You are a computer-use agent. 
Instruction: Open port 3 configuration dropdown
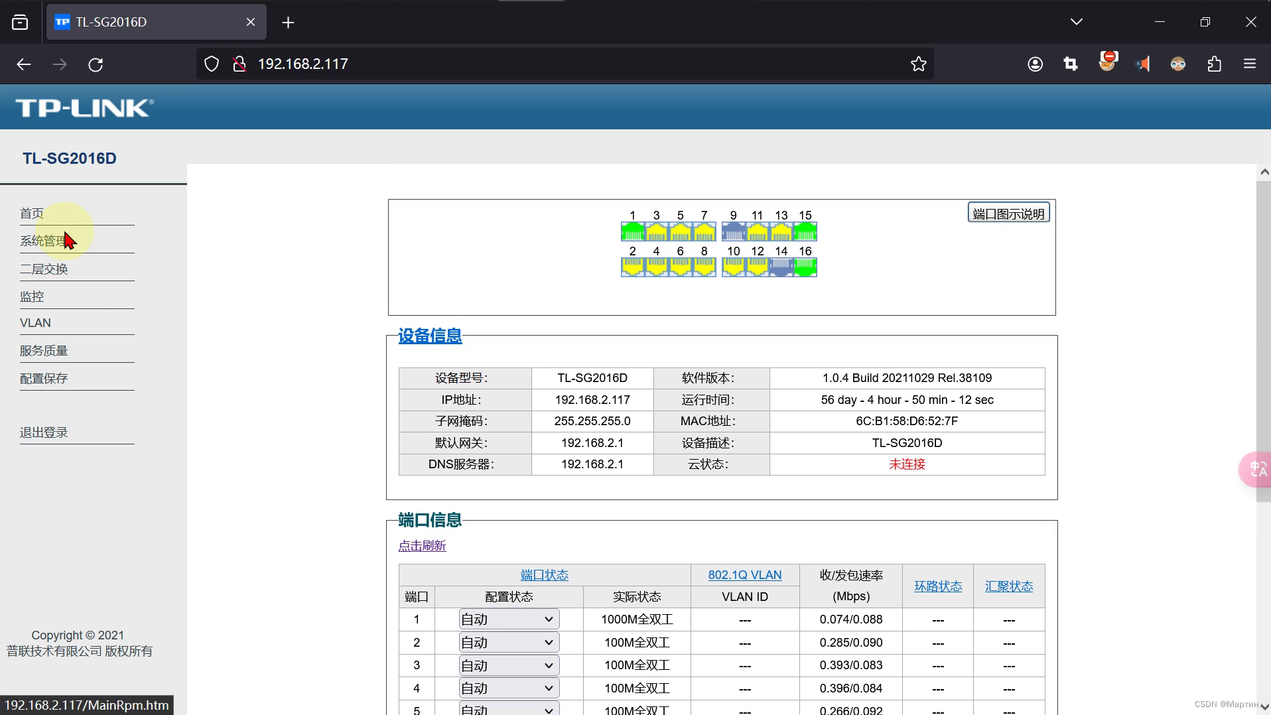click(509, 665)
